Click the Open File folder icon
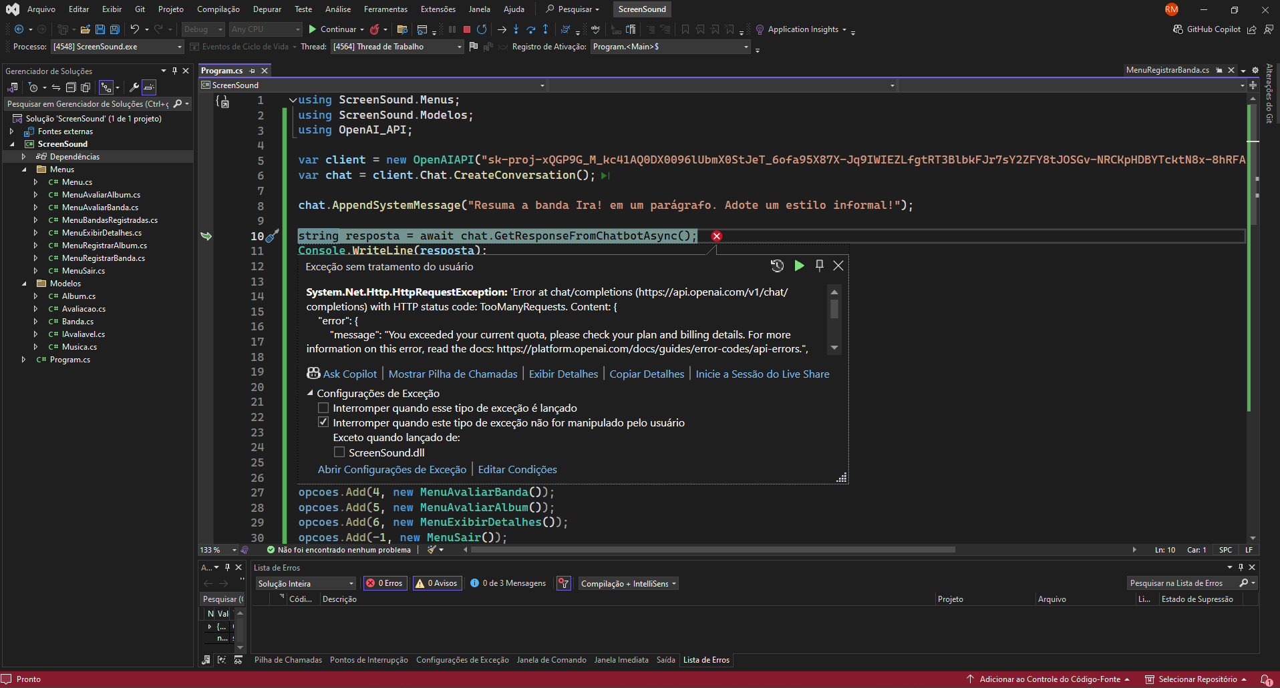Image resolution: width=1280 pixels, height=688 pixels. coord(85,29)
